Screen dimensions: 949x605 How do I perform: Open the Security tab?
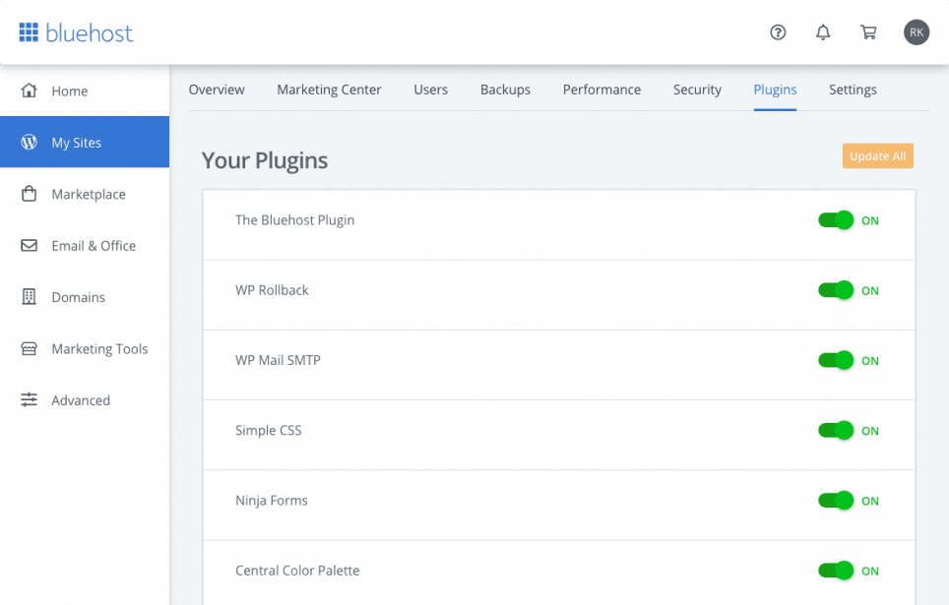[x=697, y=90]
